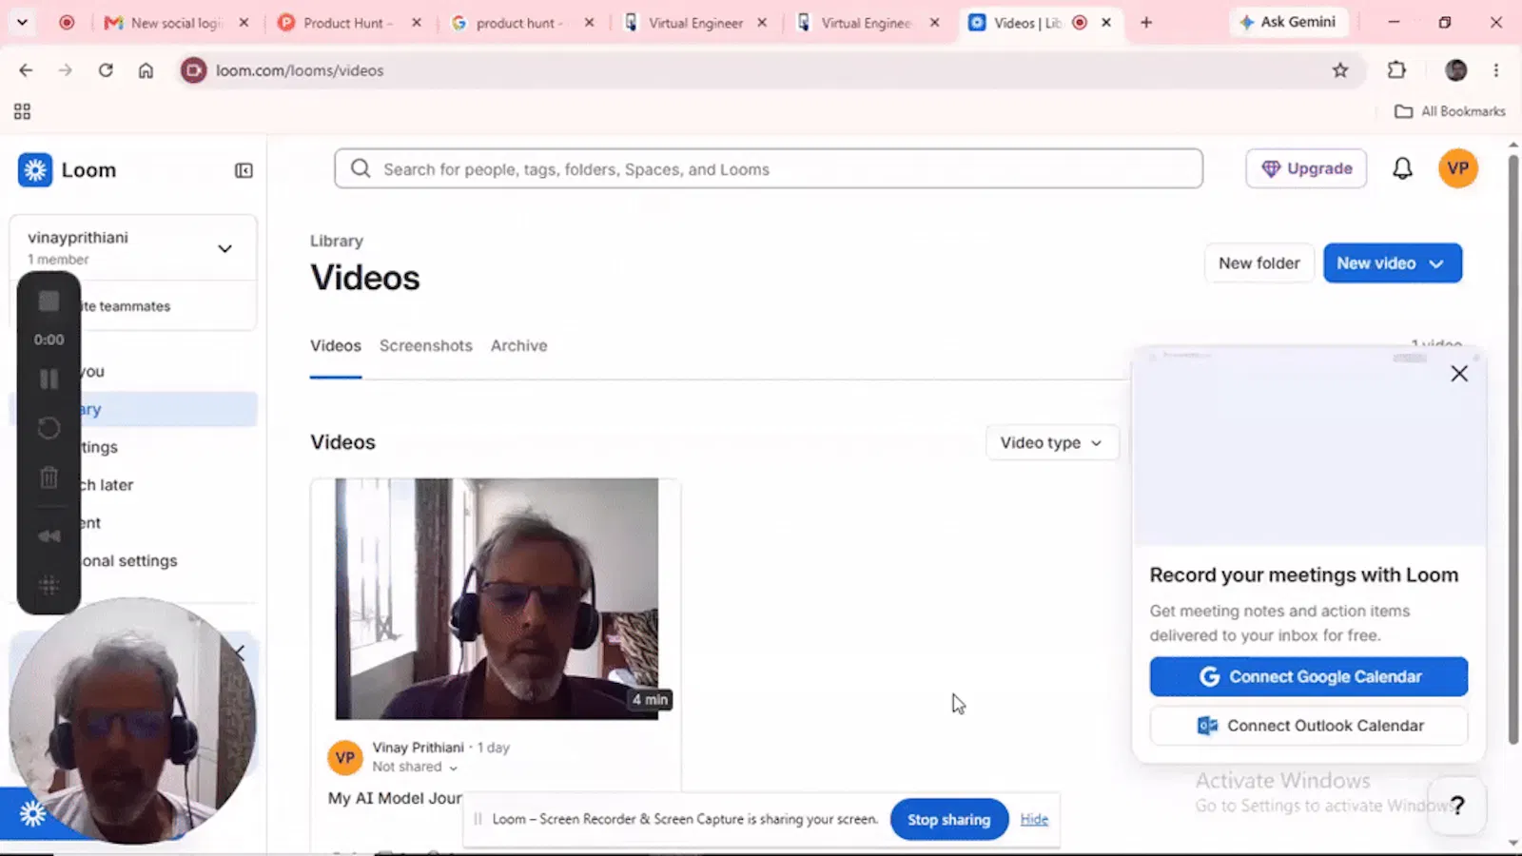Open tab search dropdown arrow
The image size is (1522, 856).
click(22, 22)
